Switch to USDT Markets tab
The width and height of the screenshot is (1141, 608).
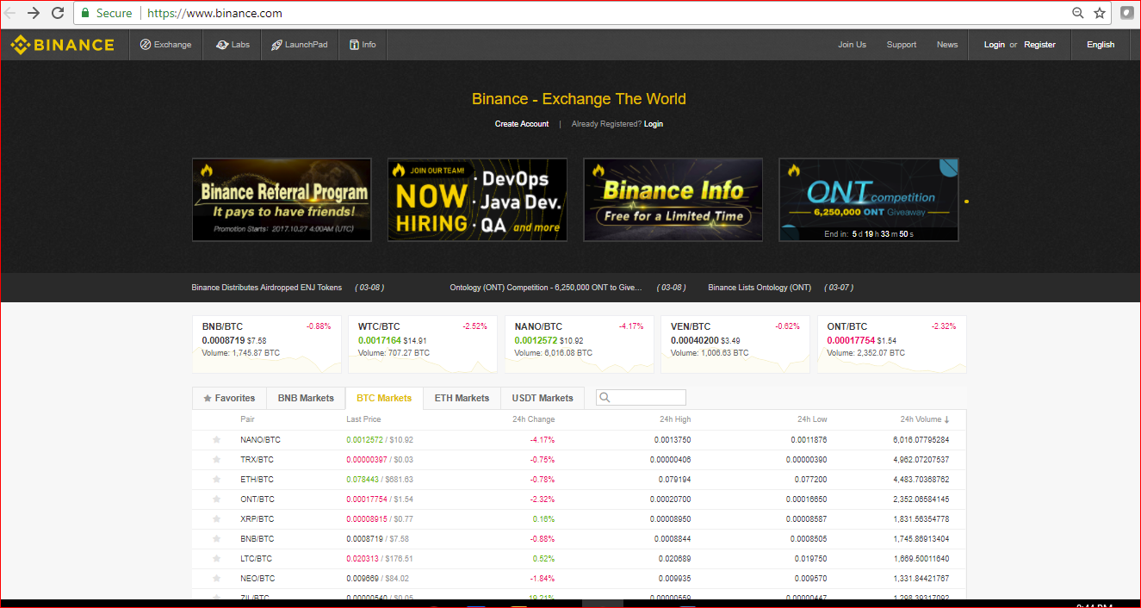pyautogui.click(x=543, y=398)
